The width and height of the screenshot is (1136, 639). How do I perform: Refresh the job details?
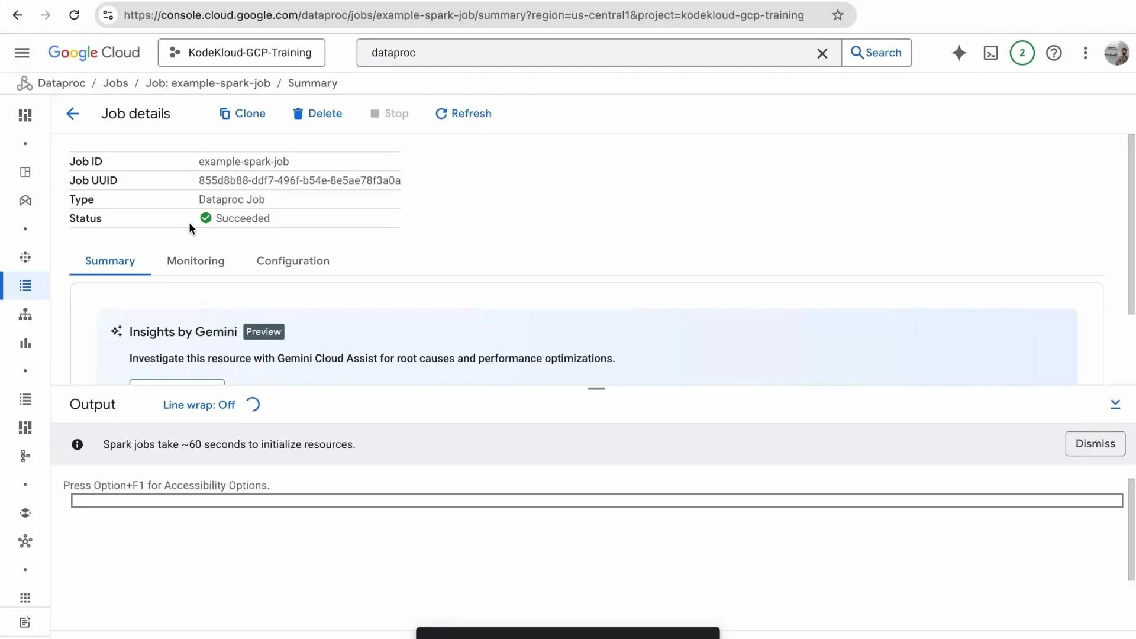tap(463, 114)
